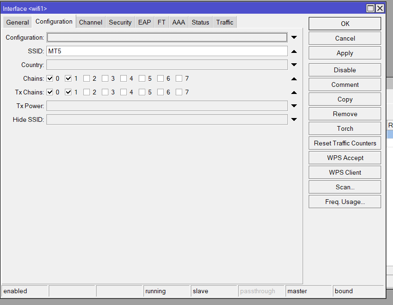This screenshot has height=305, width=393.
Task: Enable Chains 2 checkbox
Action: [x=87, y=78]
